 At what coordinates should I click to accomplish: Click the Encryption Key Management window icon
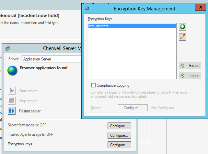point(87,9)
